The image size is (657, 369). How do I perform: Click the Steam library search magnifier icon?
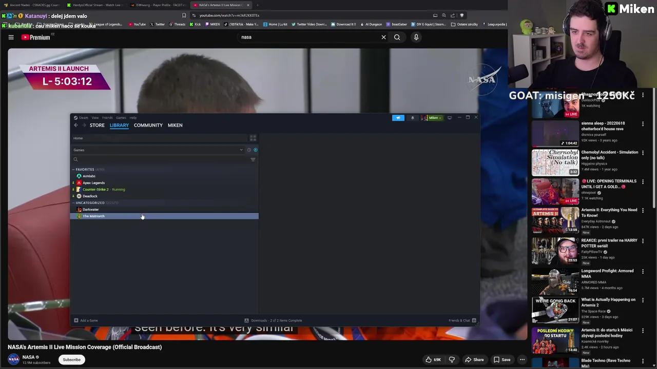[75, 159]
